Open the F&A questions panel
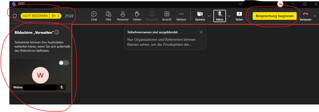The height and width of the screenshot is (112, 319). pyautogui.click(x=108, y=16)
